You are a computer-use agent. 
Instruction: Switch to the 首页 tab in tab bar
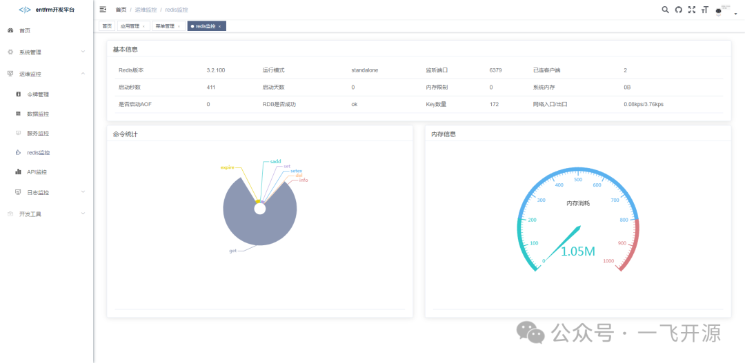[107, 26]
